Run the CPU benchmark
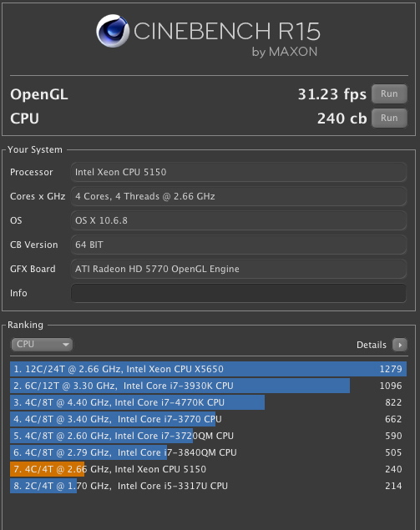 point(389,118)
